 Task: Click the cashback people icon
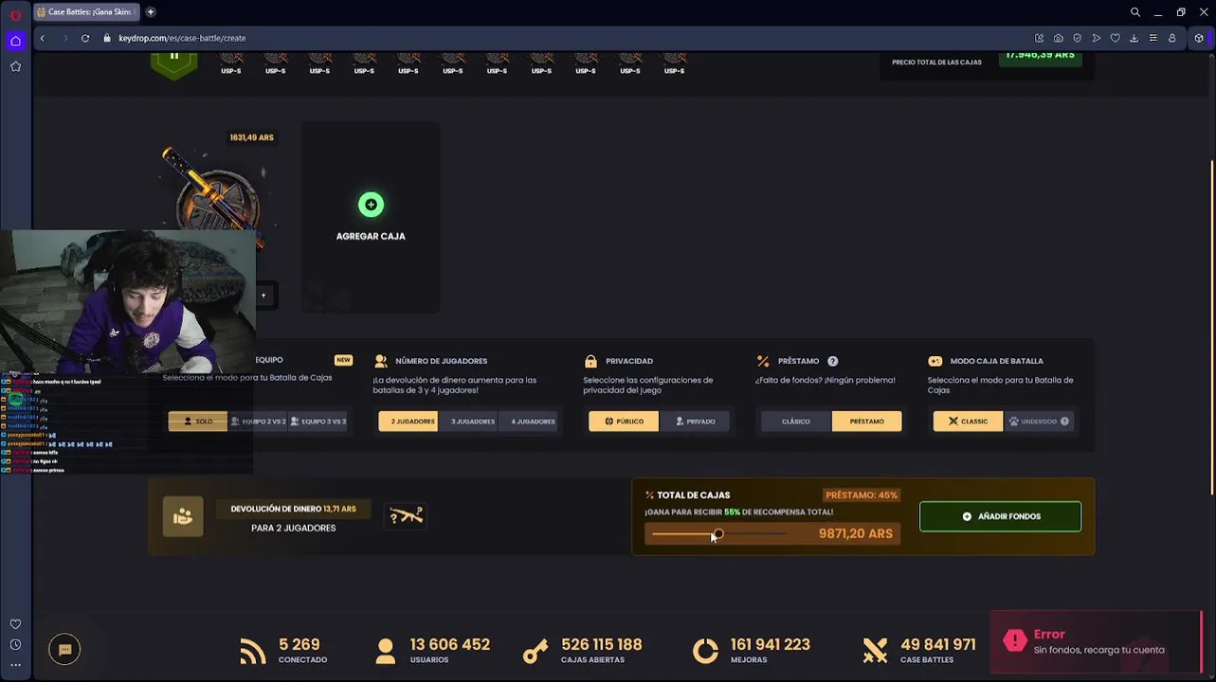(183, 517)
